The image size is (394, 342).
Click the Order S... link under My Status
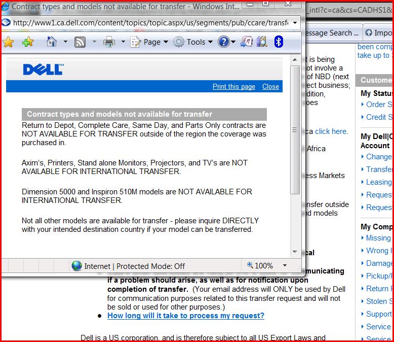[x=379, y=104]
